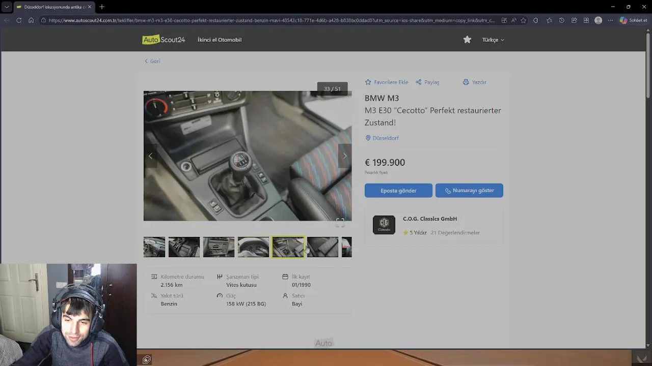Open the browser settings and more menu
Screen dimensions: 652x366
point(611,20)
